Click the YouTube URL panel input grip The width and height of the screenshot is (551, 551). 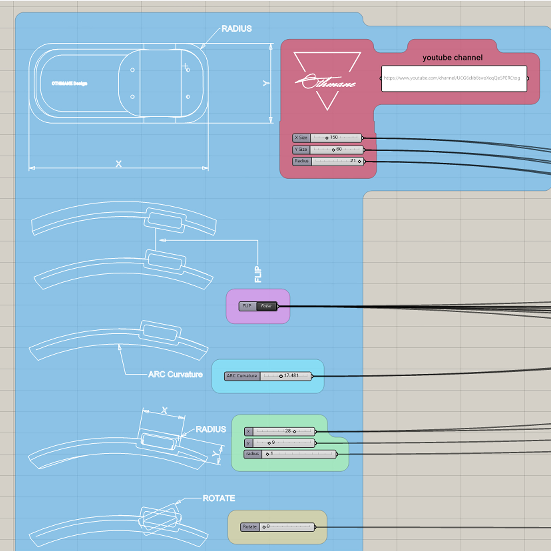pos(381,79)
